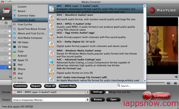
Task: Click the Browse button
Action: pyautogui.click(x=98, y=99)
